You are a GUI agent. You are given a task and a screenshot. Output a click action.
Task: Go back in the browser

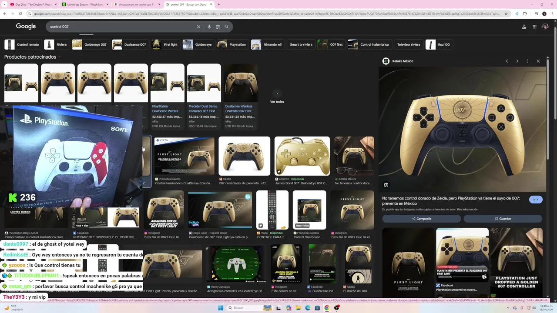(5, 13)
